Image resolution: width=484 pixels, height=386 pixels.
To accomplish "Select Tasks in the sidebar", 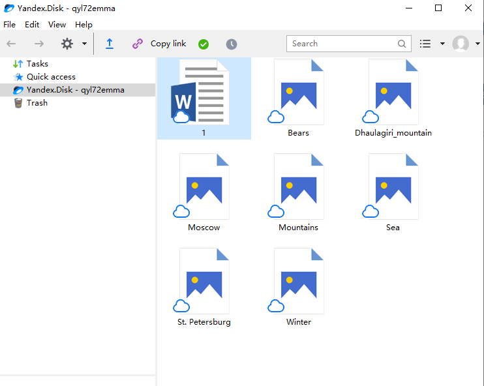I will tap(31, 63).
